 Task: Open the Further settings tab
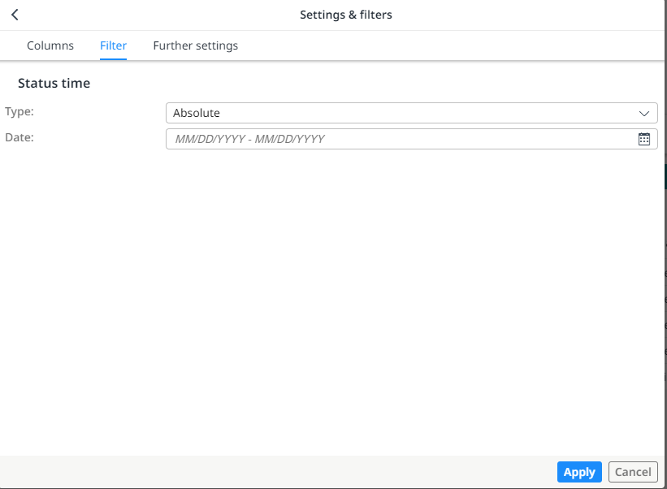[x=195, y=45]
